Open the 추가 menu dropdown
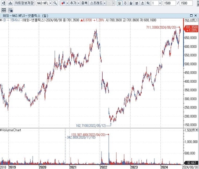The width and height of the screenshot is (199, 169). [78, 3]
